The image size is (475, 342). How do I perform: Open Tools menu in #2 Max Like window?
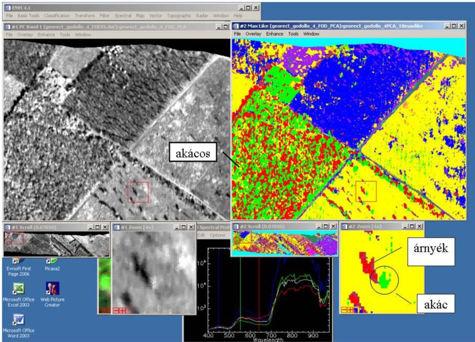point(293,34)
